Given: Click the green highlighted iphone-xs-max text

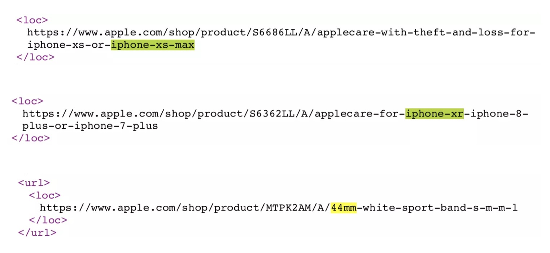Looking at the screenshot, I should (x=152, y=45).
